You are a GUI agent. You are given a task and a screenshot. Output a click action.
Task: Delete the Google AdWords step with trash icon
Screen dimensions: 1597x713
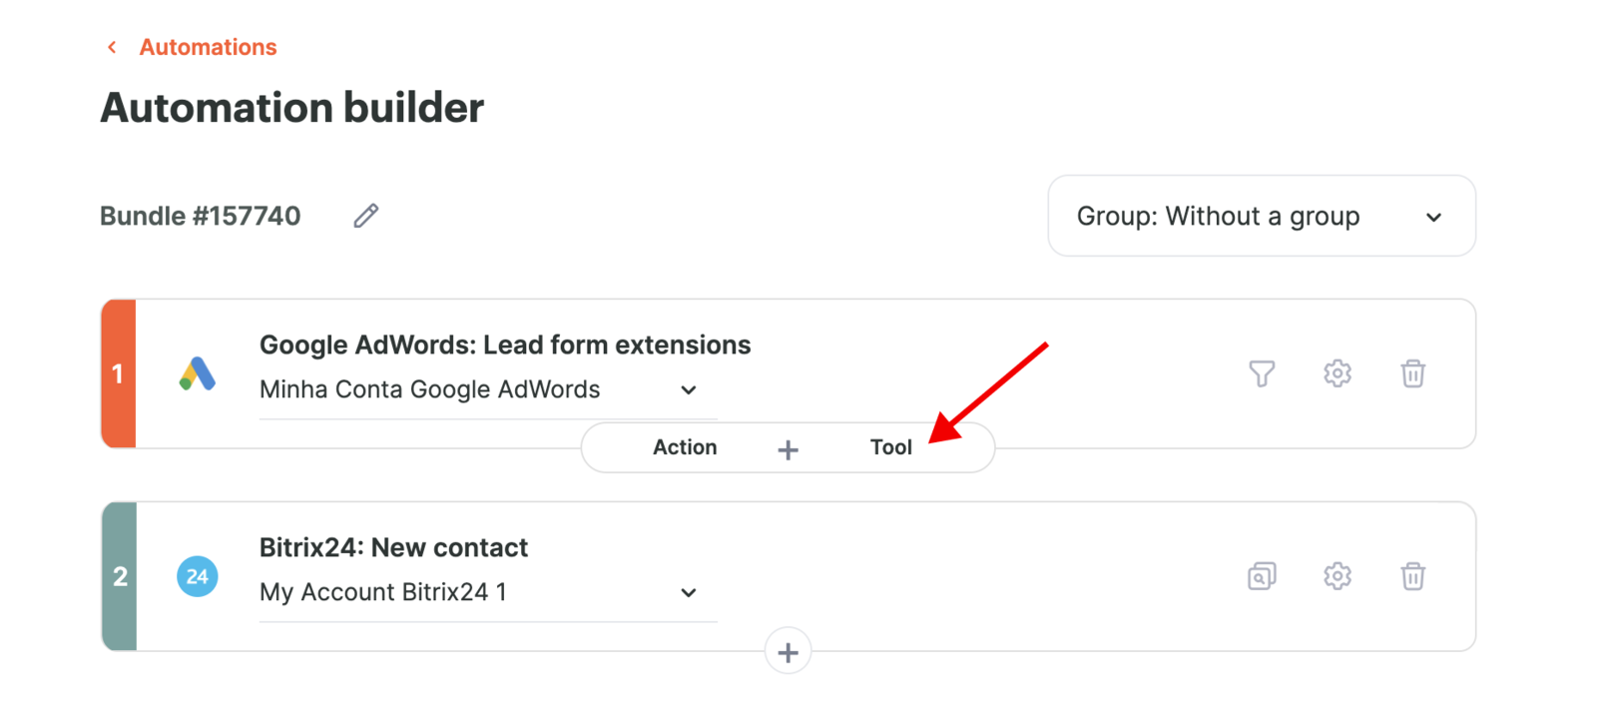tap(1412, 373)
